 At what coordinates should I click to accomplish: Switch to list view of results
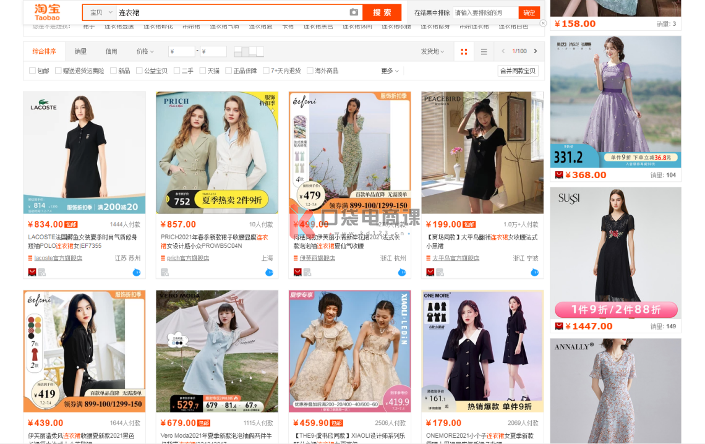click(484, 52)
